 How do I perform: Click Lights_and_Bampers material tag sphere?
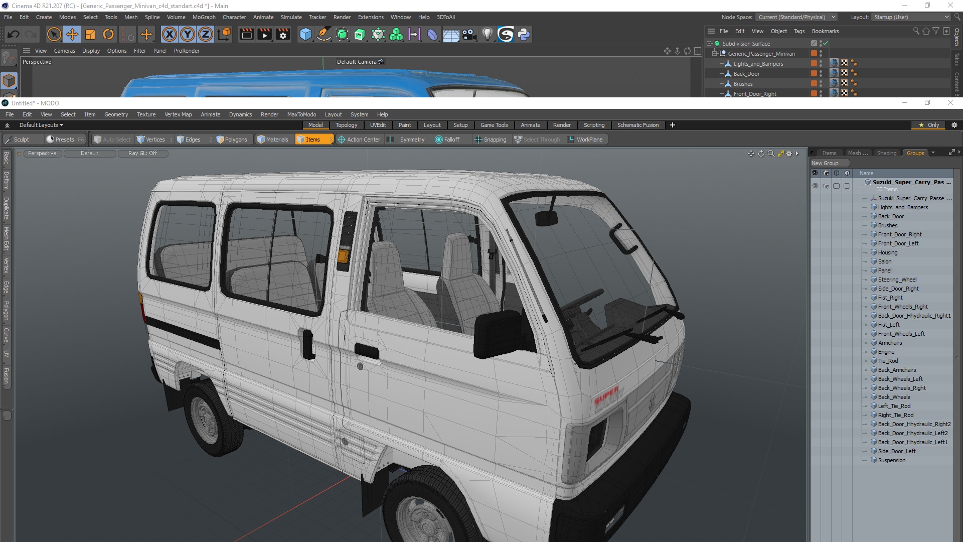click(x=834, y=63)
